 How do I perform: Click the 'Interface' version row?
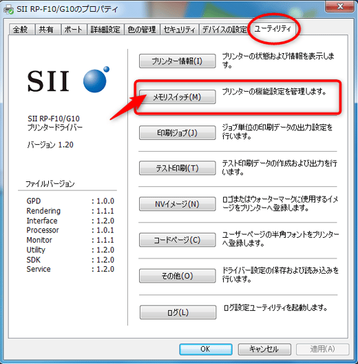[x=70, y=221]
